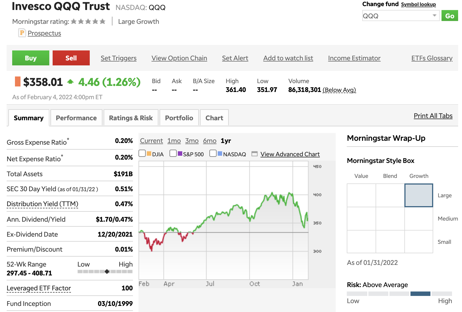Expand the Change fund dropdown arrow
Viewport: 462px width, 312px height.
tap(434, 16)
